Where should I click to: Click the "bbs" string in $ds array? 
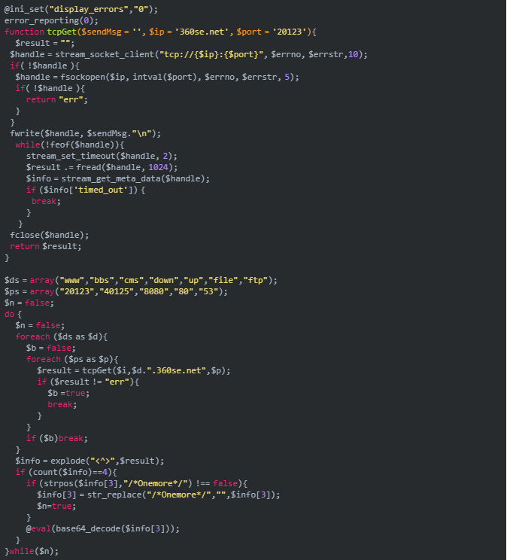[102, 280]
